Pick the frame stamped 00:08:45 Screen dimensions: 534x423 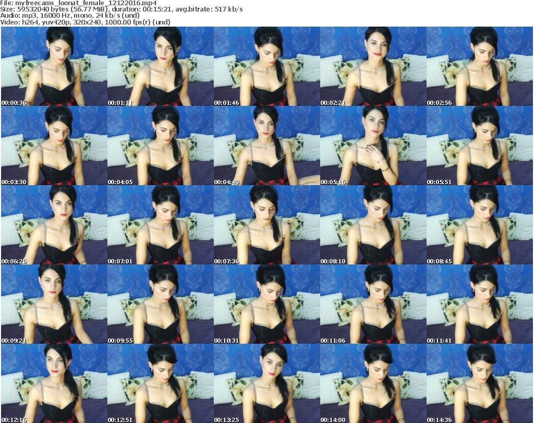(480, 225)
